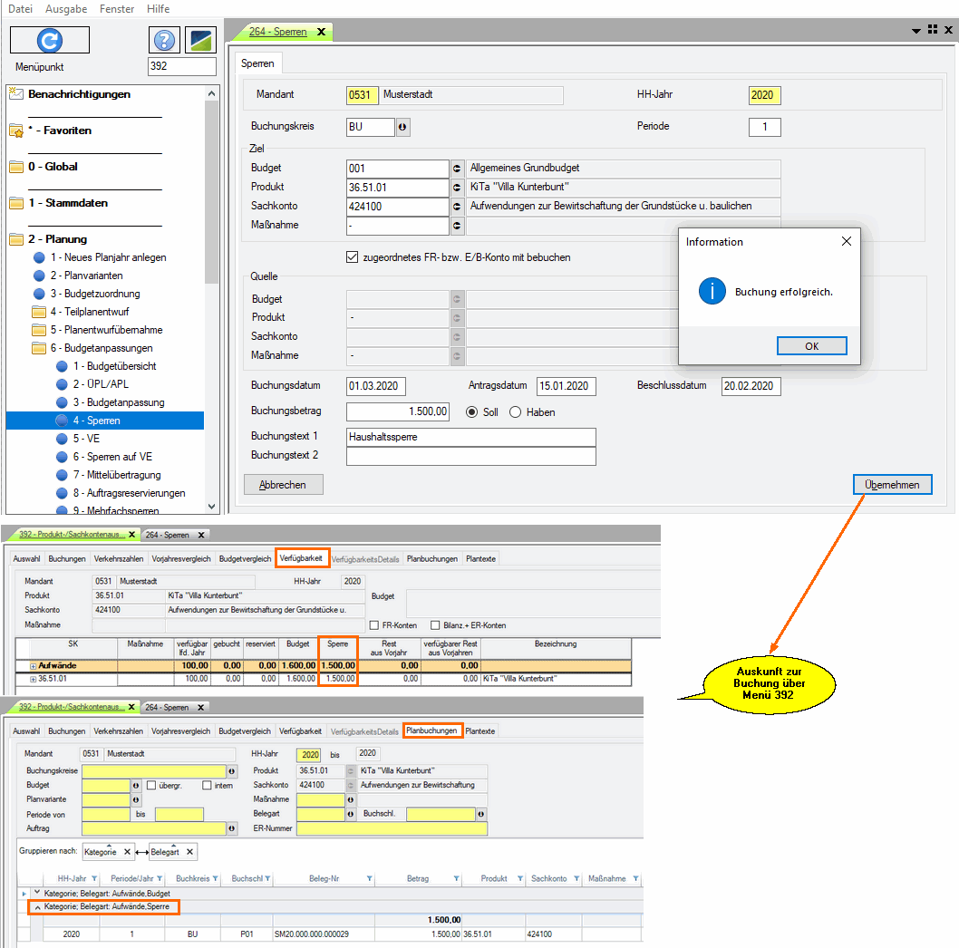Open the tab list dropdown arrow

click(x=915, y=31)
